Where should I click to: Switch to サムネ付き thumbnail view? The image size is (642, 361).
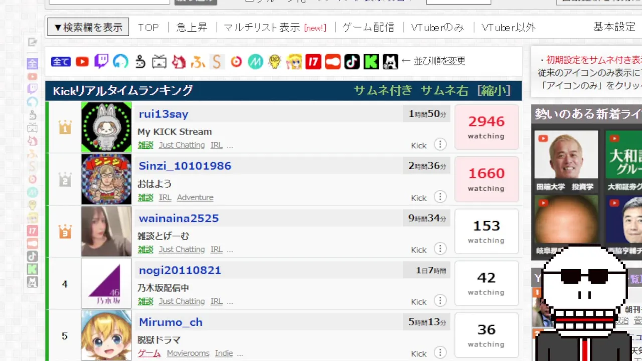tap(383, 90)
